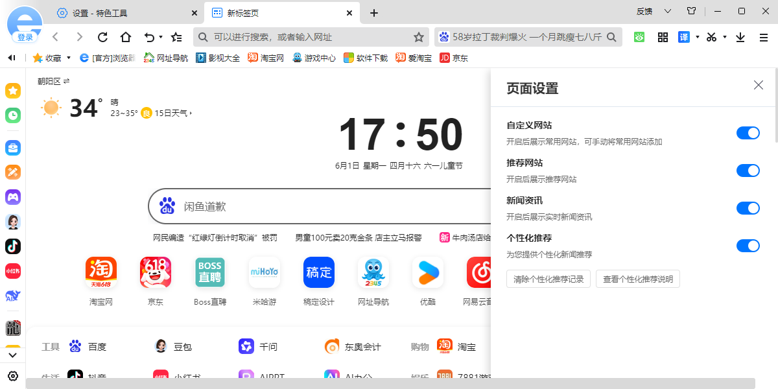Click the blue translate icon
This screenshot has width=778, height=389.
684,37
